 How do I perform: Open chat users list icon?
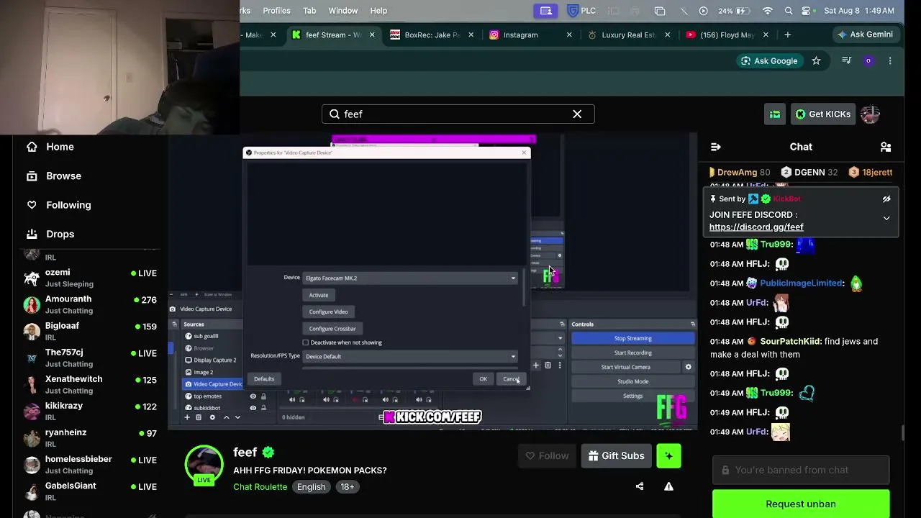[x=886, y=147]
